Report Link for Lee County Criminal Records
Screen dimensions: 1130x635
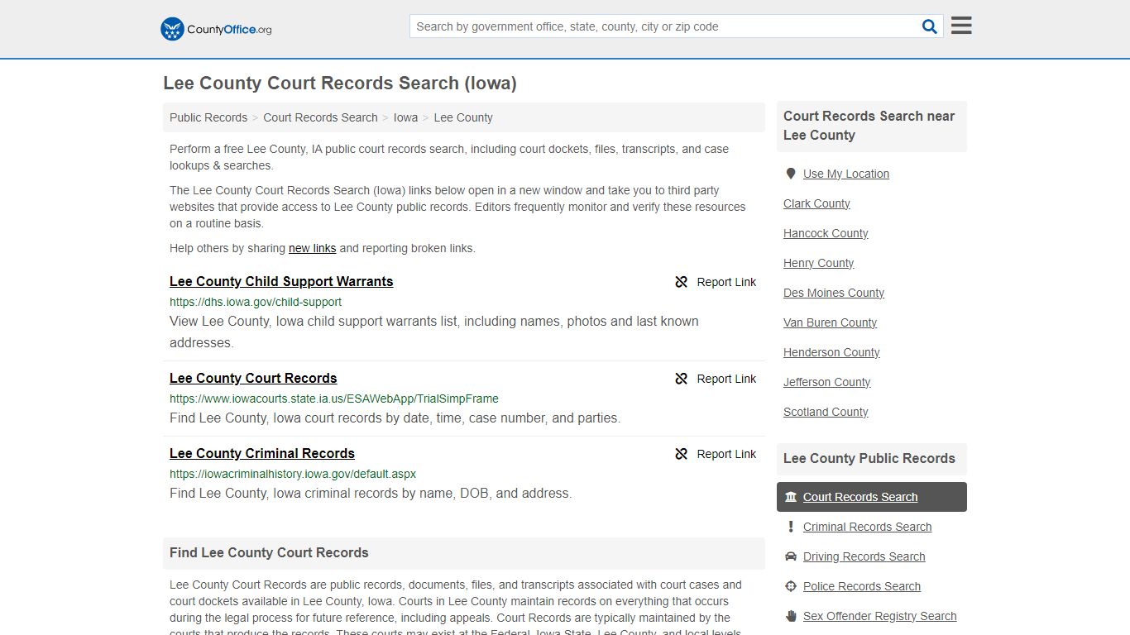pyautogui.click(x=716, y=454)
